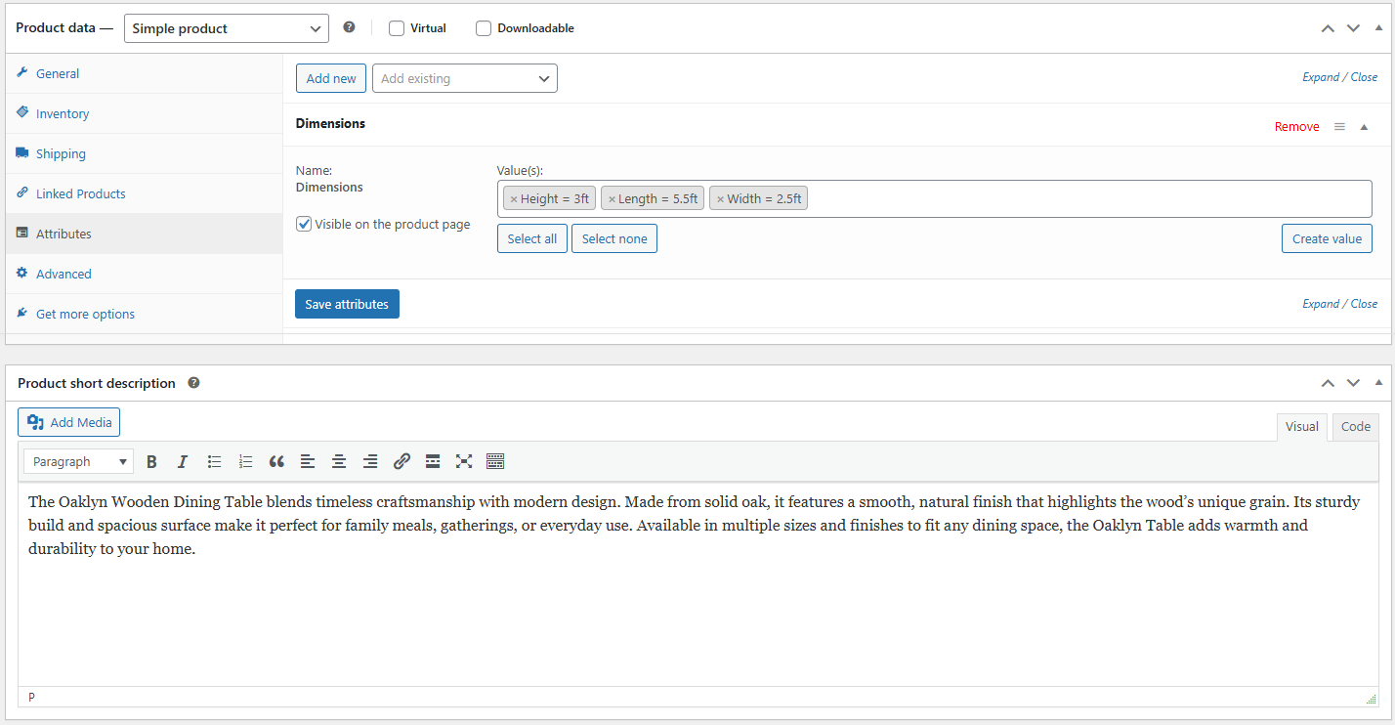Click the Save attributes button
This screenshot has width=1395, height=725.
(x=347, y=304)
